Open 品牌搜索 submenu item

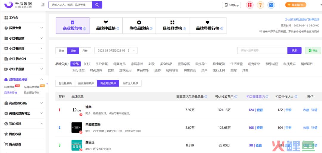click(10, 87)
